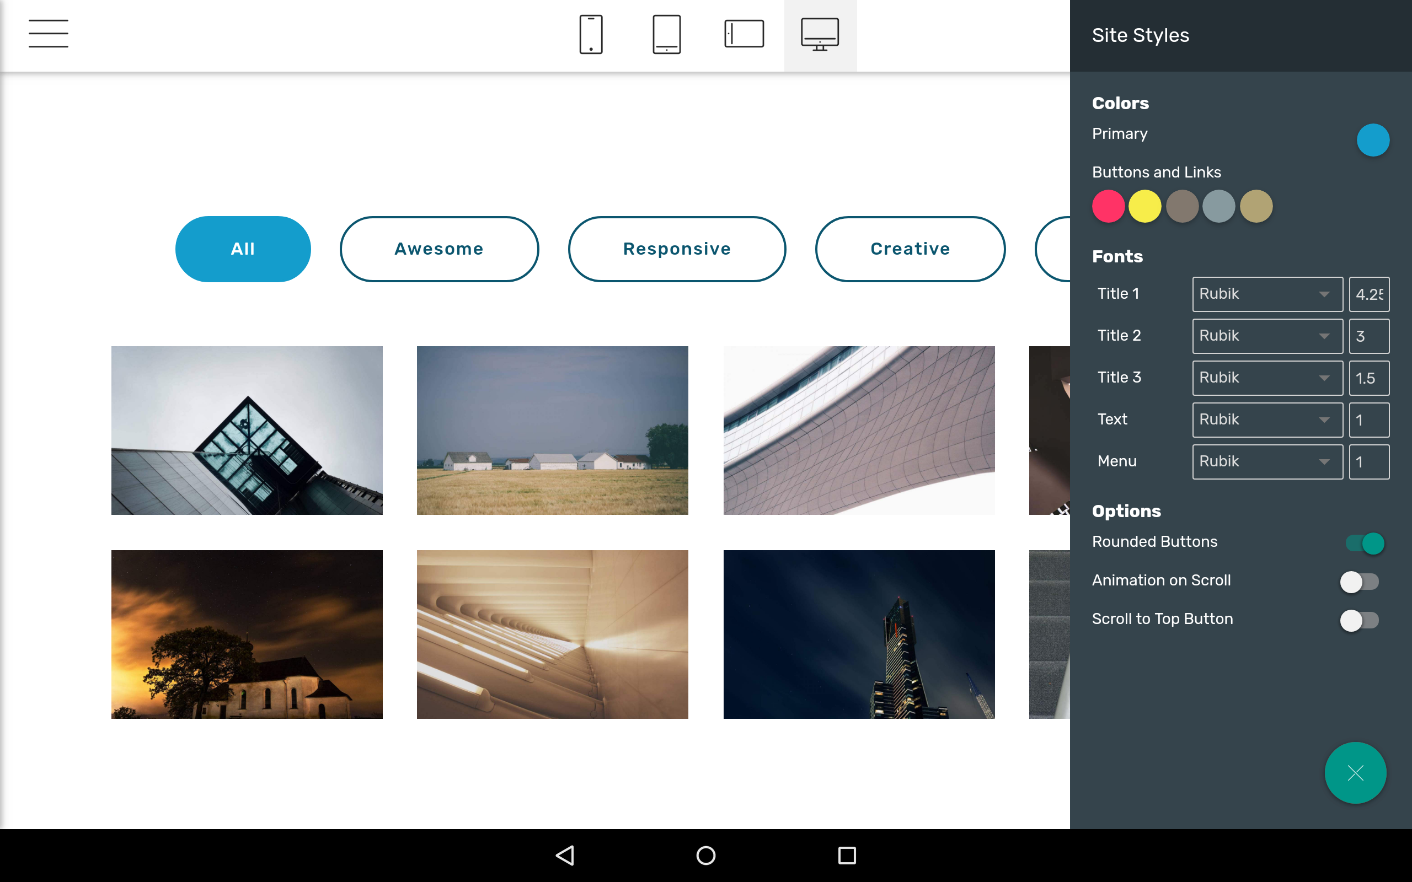Turn on Scroll to Top Button
Viewport: 1412px width, 882px height.
[1359, 620]
